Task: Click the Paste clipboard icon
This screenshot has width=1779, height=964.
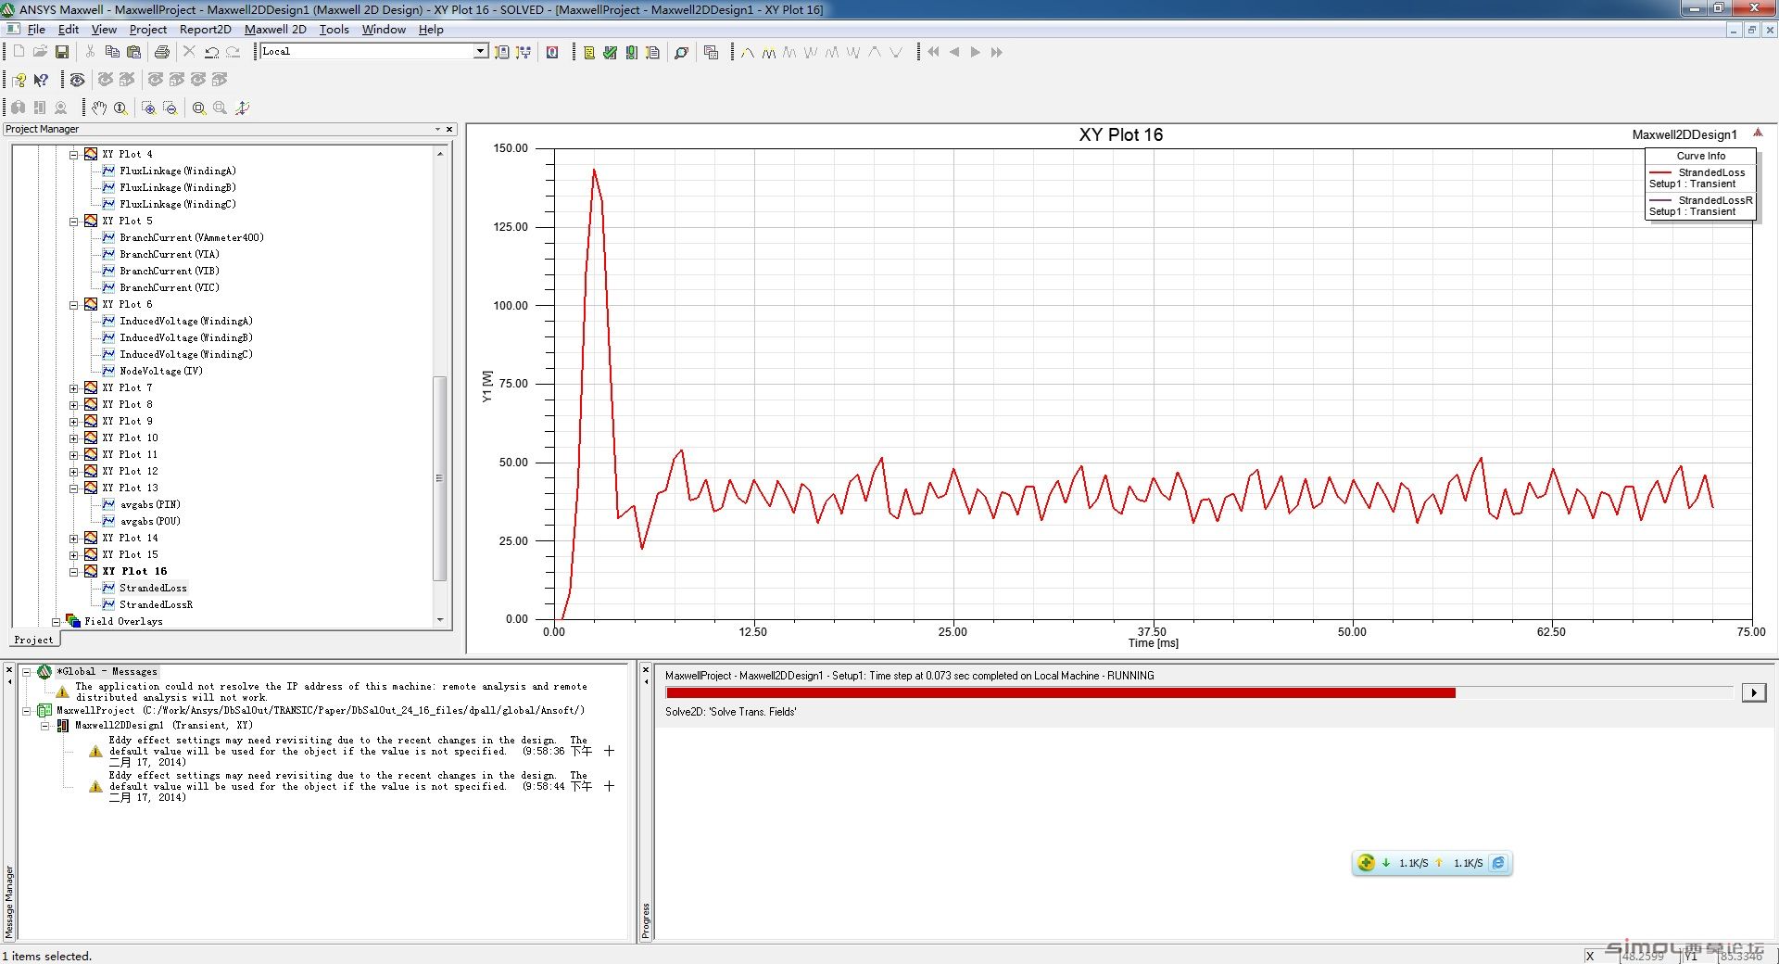Action: [x=134, y=52]
